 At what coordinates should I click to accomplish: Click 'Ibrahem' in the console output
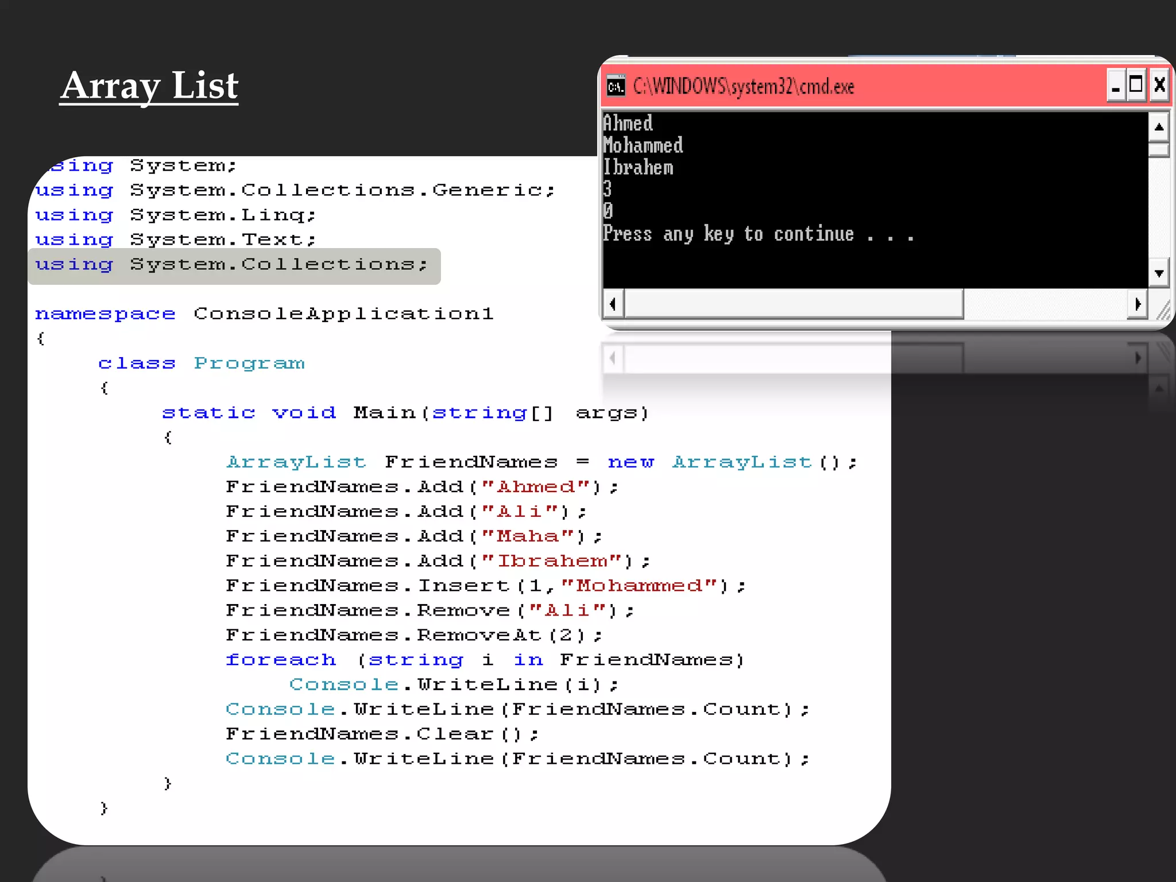pos(638,167)
